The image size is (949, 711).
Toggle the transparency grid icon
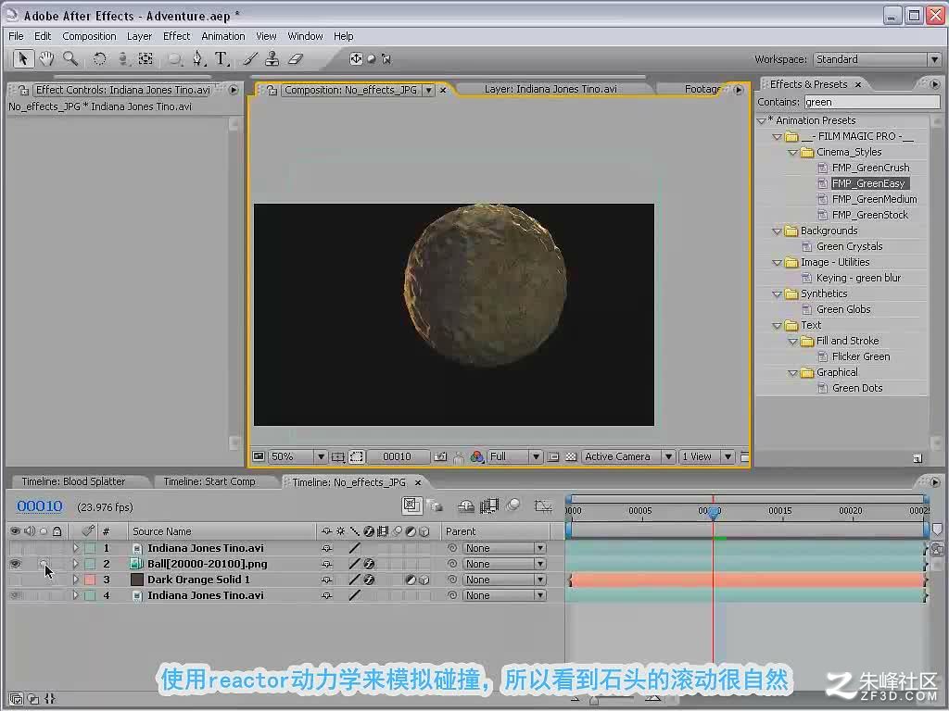(570, 456)
